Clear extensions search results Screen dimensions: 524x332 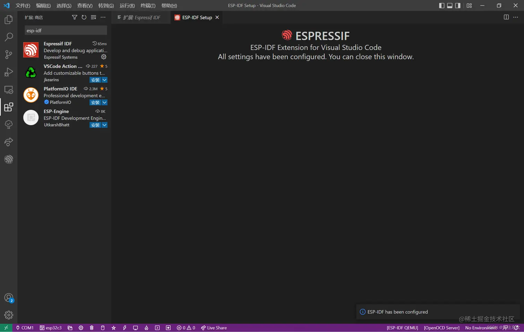pyautogui.click(x=94, y=17)
